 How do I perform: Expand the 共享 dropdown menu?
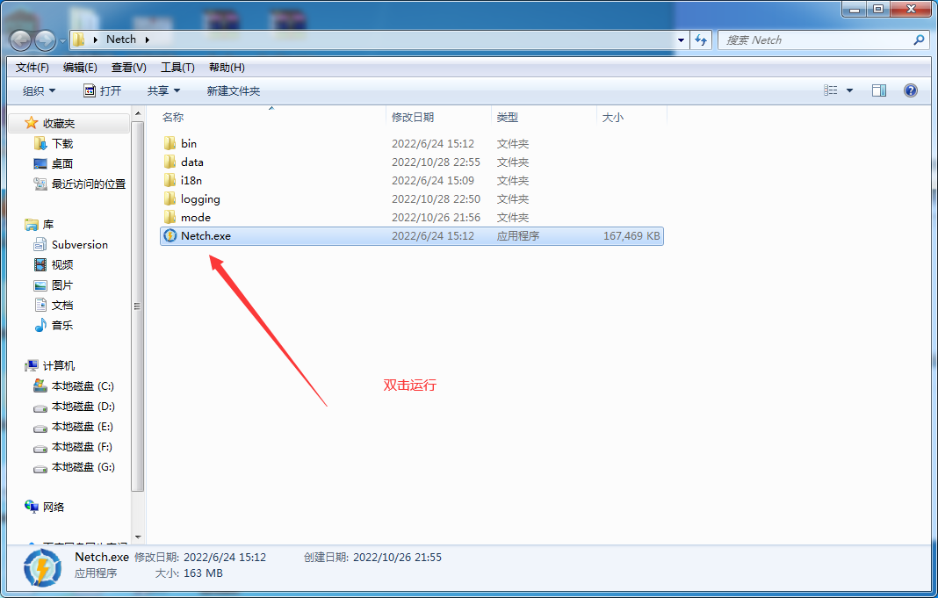[163, 90]
